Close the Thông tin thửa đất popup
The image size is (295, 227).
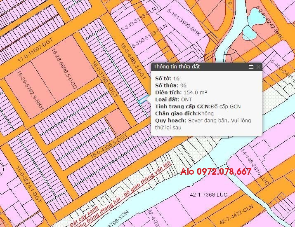259,67
